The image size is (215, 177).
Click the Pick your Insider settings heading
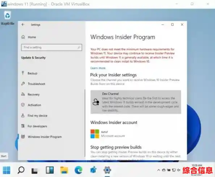coord(113,75)
